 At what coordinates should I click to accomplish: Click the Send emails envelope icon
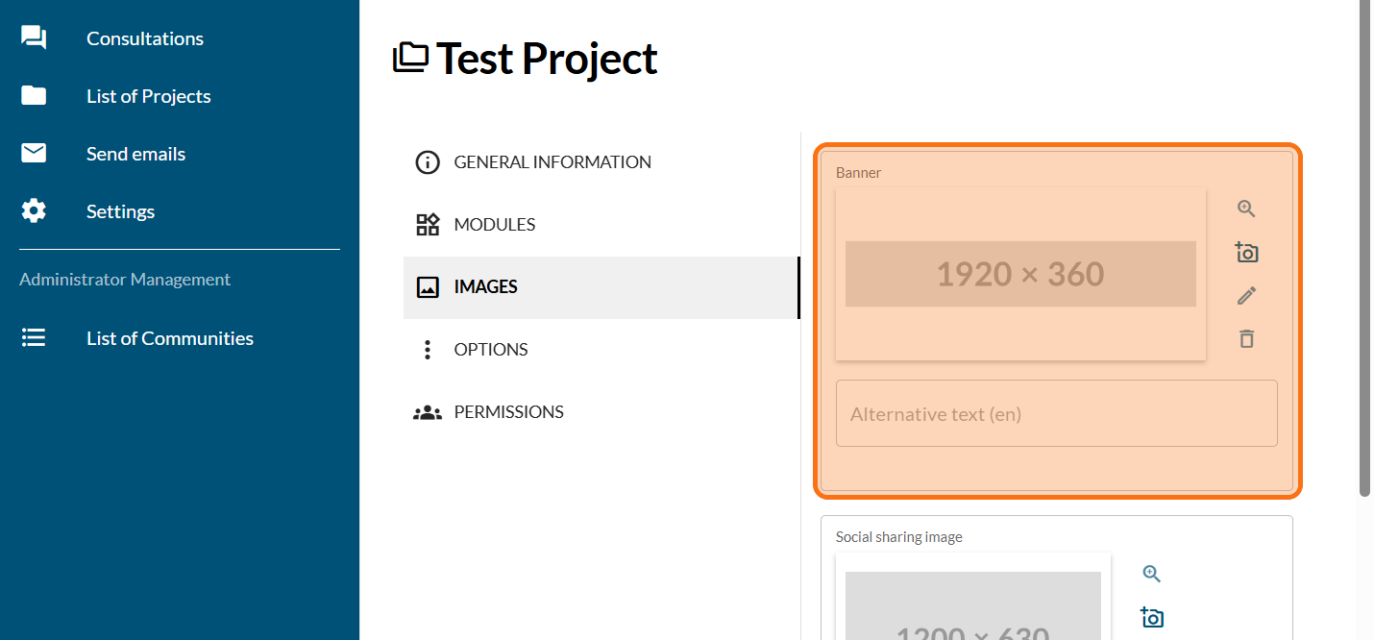click(34, 154)
